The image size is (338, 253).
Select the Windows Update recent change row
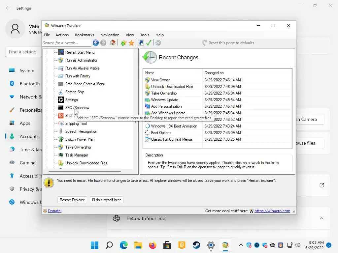(x=217, y=100)
